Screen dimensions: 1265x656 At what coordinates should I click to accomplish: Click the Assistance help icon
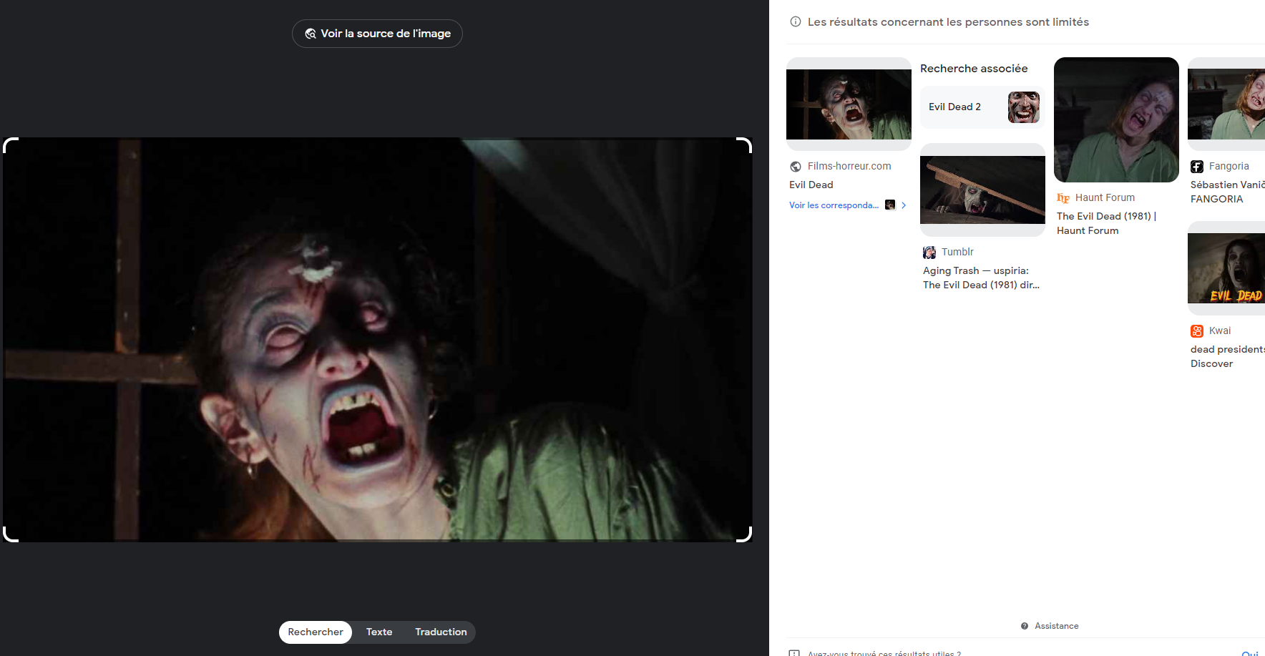(1025, 626)
